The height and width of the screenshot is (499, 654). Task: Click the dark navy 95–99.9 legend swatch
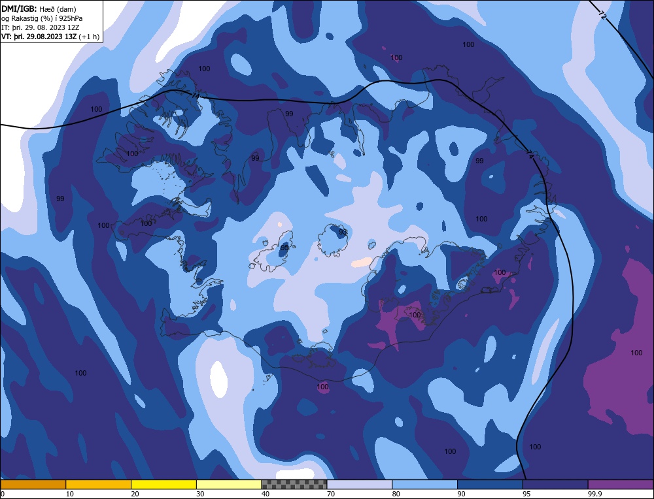pyautogui.click(x=555, y=484)
